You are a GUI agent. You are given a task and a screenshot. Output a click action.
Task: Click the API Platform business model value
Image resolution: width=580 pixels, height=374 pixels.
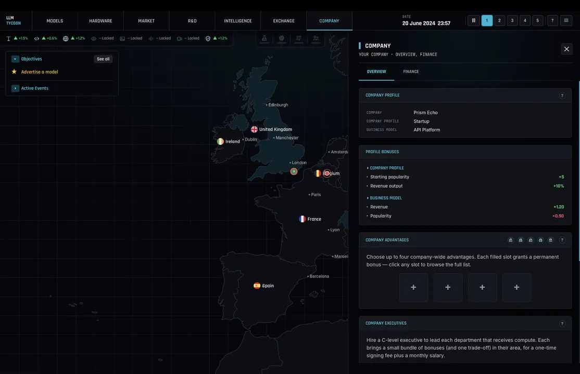427,130
